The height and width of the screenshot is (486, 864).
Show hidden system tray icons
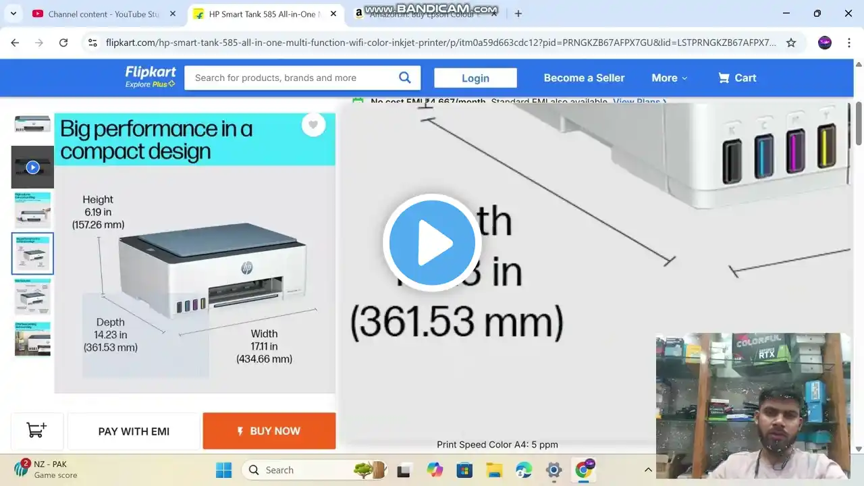tap(648, 470)
